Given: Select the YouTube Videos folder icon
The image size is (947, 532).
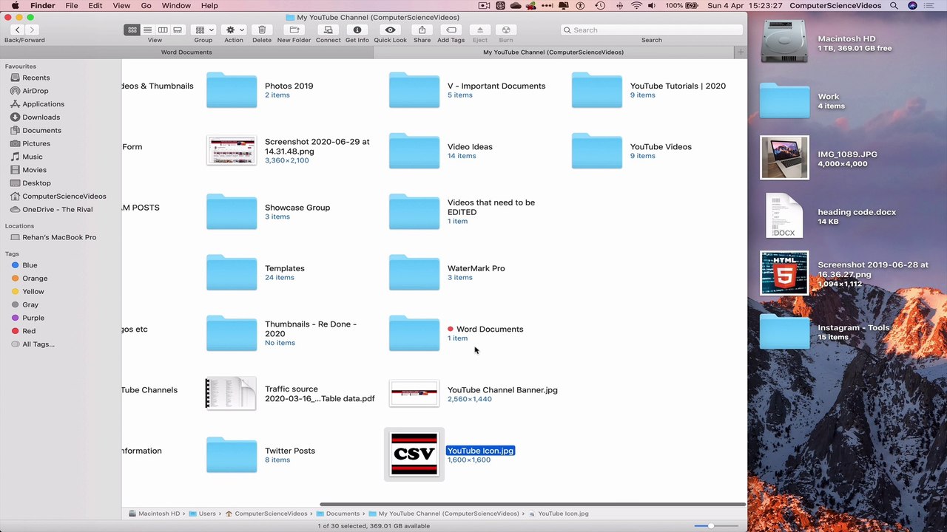Looking at the screenshot, I should 597,151.
